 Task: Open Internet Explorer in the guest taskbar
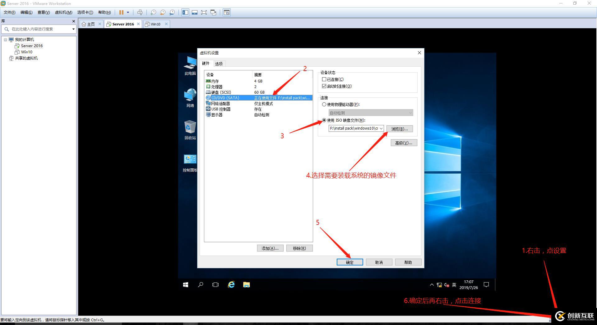(x=231, y=284)
